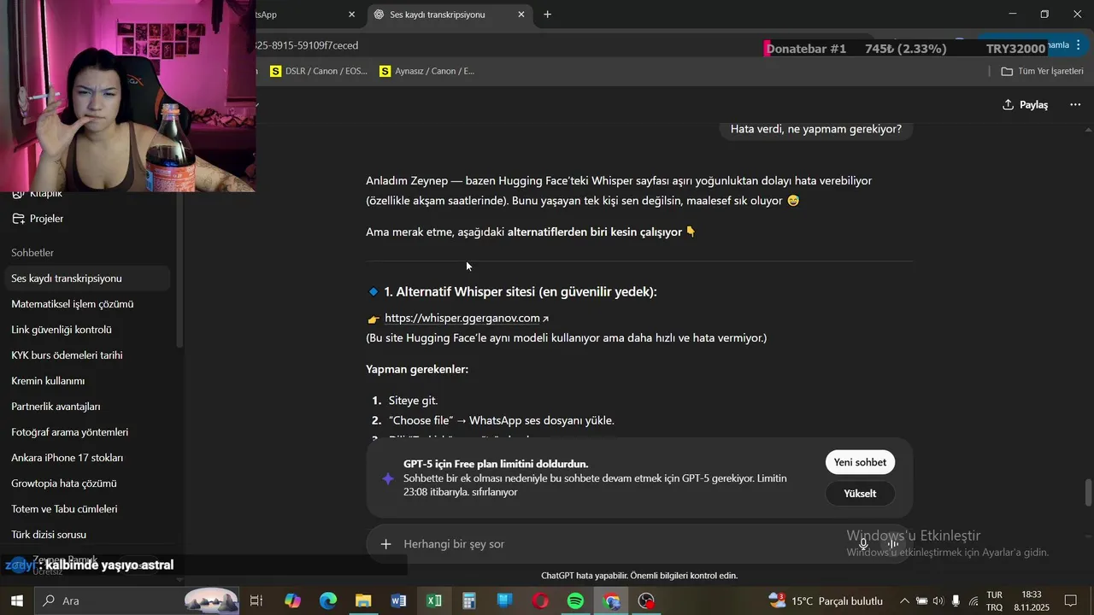Open Opera browser from the taskbar
The width and height of the screenshot is (1094, 615).
[540, 600]
